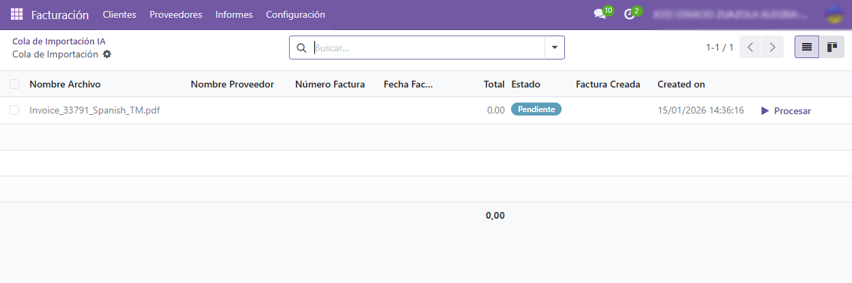Open the activities clock icon
The width and height of the screenshot is (852, 283).
630,14
